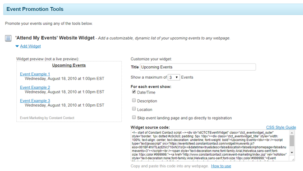Collapse the Add Widget blue triangle arrow
303x171 pixels.
click(17, 46)
